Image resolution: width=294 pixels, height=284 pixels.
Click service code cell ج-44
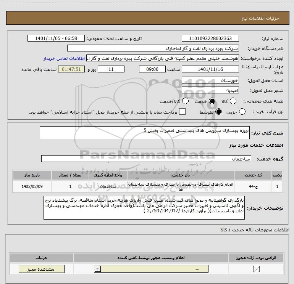(253, 186)
